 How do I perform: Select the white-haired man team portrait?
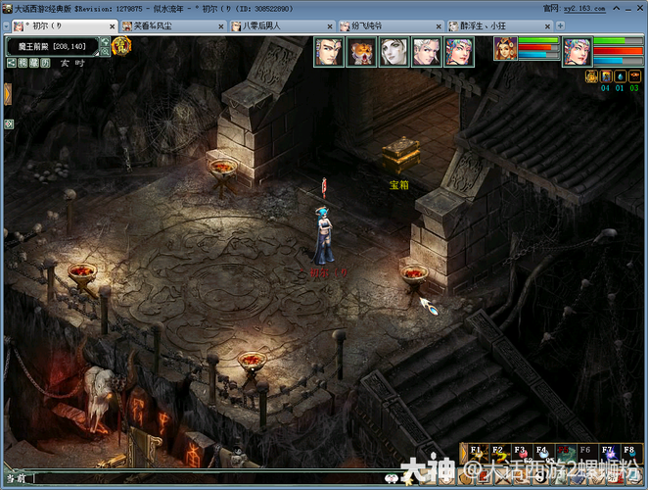coord(427,52)
